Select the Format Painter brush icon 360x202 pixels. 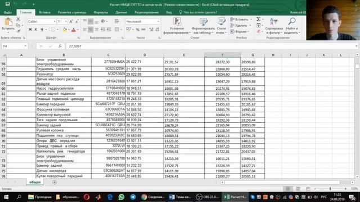(18, 31)
